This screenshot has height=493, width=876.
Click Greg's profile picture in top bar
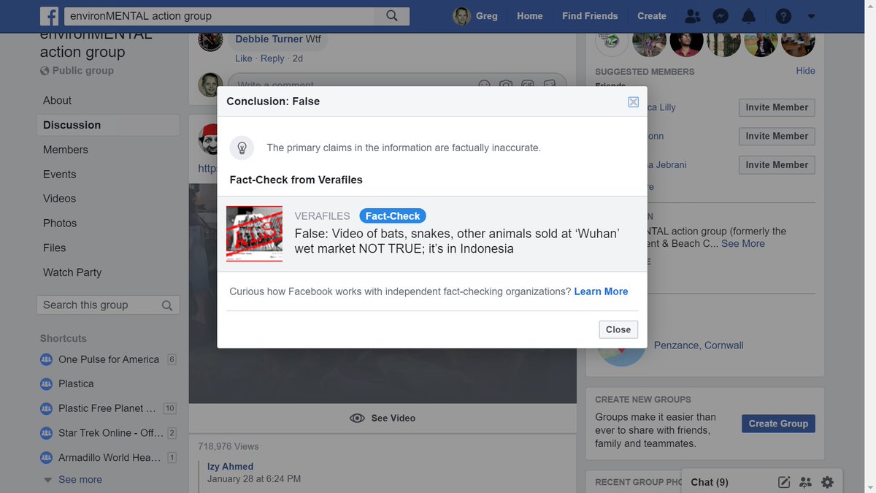(x=461, y=16)
